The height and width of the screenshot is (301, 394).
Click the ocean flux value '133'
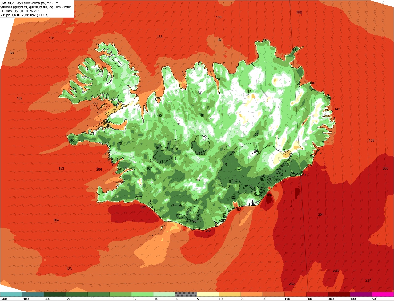[159, 37]
